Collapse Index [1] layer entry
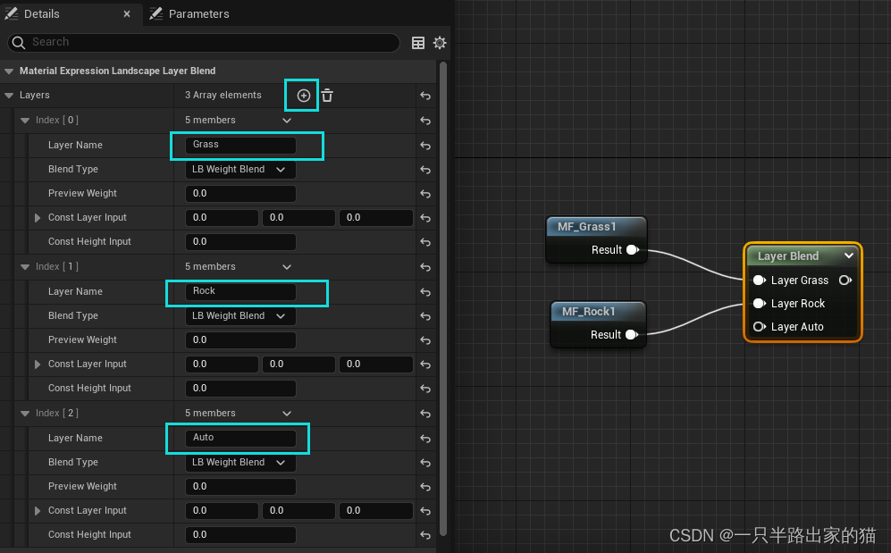Screen dimensions: 891x553 25,267
